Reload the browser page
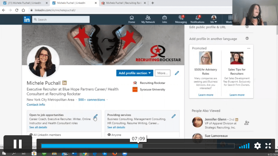This screenshot has width=278, height=156. click(17, 10)
